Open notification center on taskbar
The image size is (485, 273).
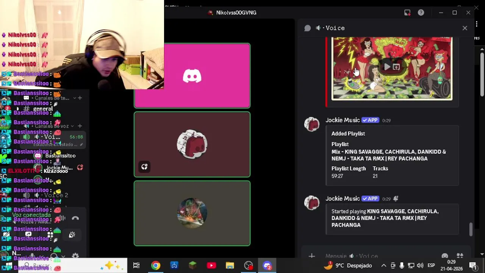[473, 265]
